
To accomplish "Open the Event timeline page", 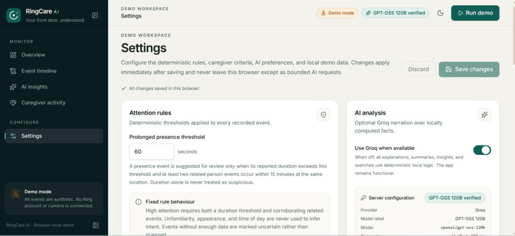I will pyautogui.click(x=54, y=71).
